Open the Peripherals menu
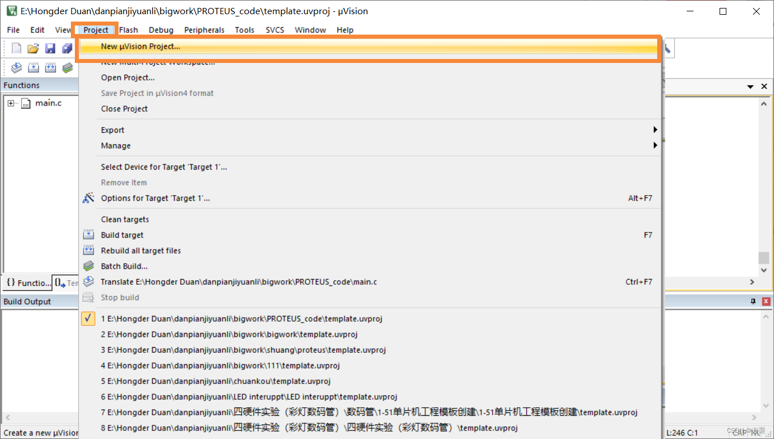Image resolution: width=774 pixels, height=439 pixels. [x=204, y=30]
